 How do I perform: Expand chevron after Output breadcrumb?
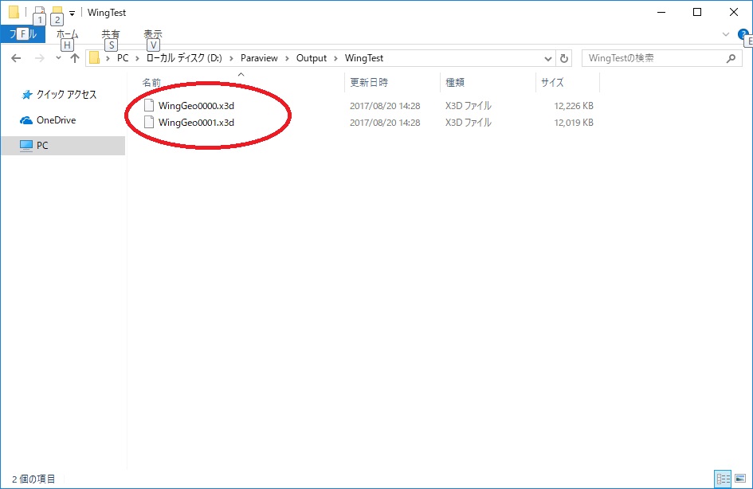pos(335,59)
